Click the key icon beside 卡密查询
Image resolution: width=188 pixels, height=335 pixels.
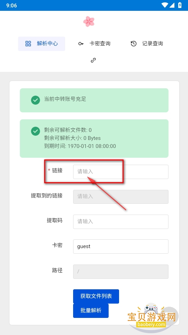(81, 44)
